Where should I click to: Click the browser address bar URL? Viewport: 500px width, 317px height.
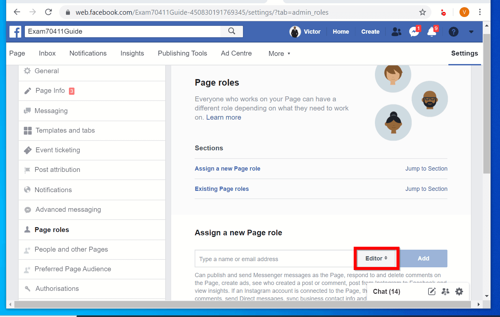click(202, 12)
